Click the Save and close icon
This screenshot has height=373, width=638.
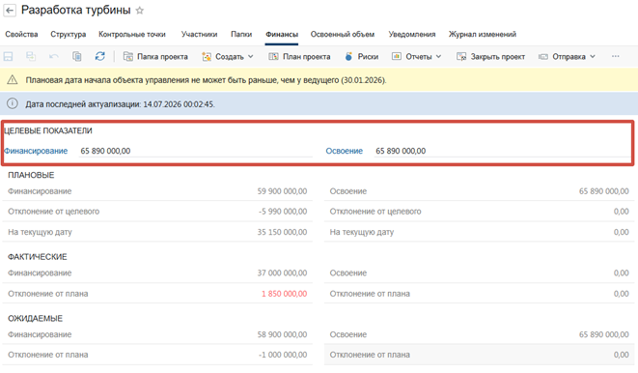(31, 57)
